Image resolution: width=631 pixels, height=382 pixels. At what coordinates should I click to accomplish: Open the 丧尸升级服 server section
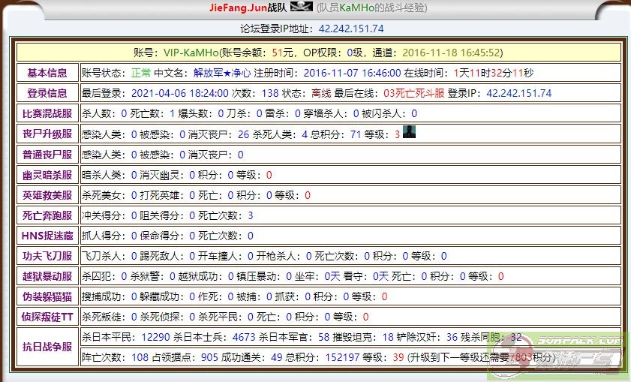47,134
